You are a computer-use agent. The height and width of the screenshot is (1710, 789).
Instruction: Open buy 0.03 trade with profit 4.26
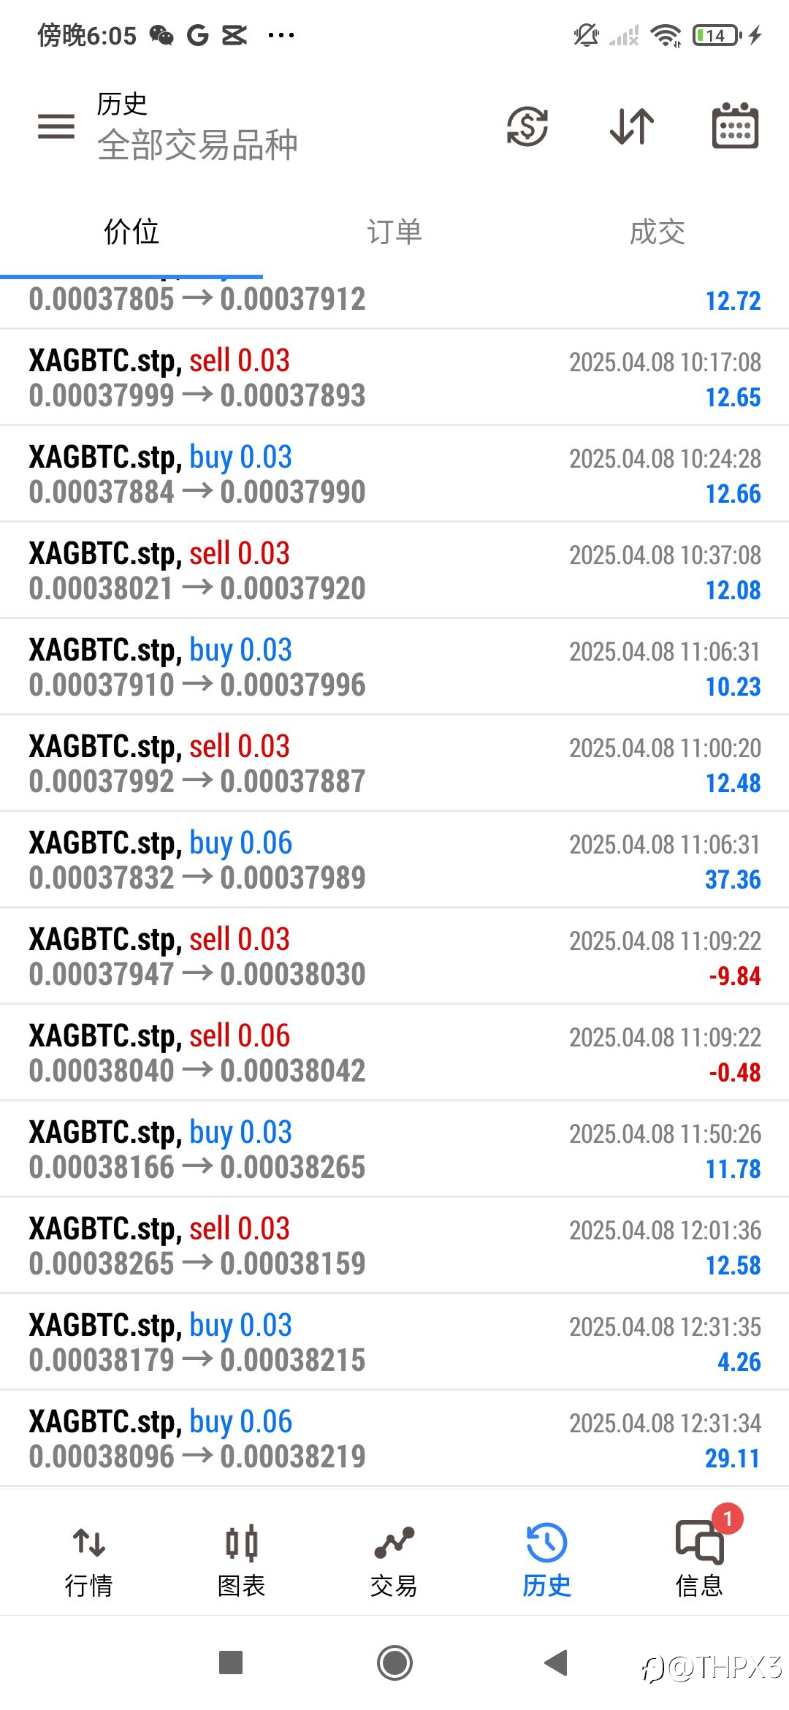[x=394, y=1342]
